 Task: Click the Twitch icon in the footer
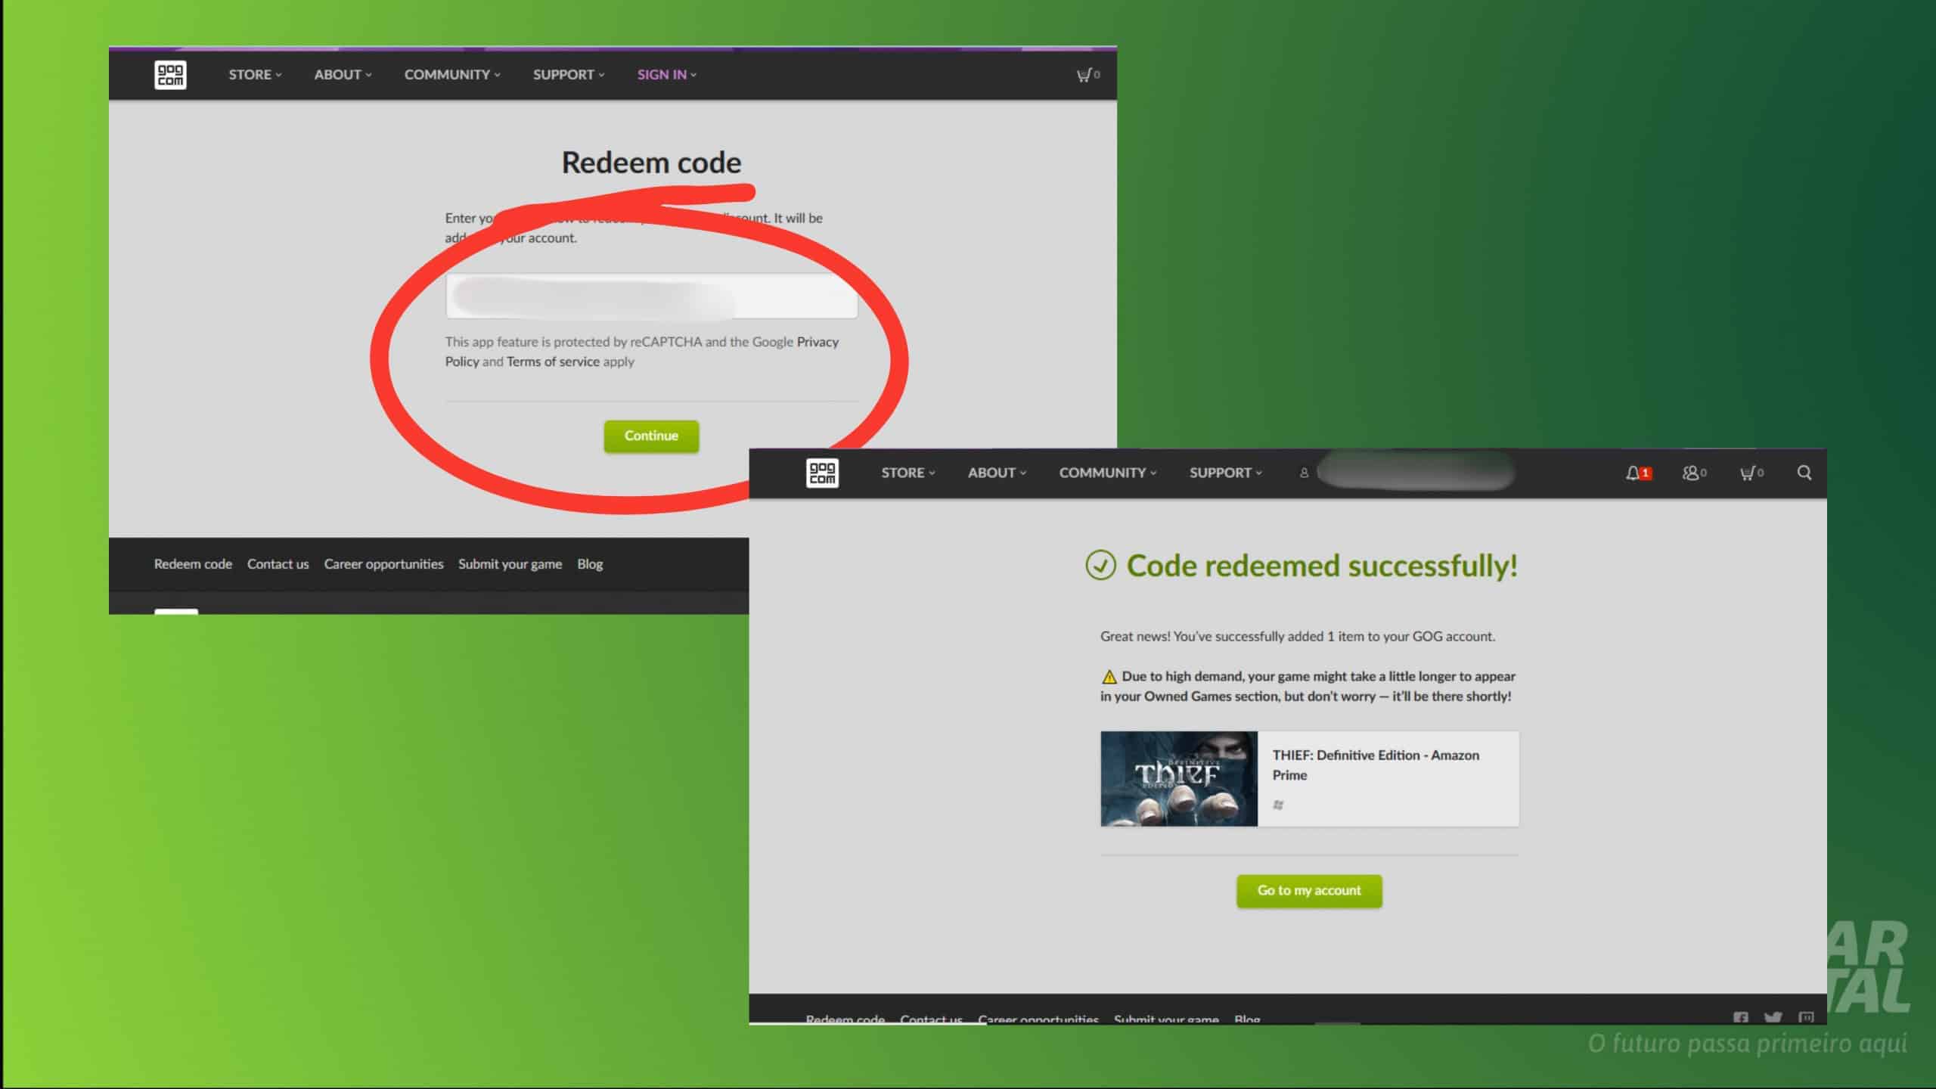[x=1807, y=1018]
